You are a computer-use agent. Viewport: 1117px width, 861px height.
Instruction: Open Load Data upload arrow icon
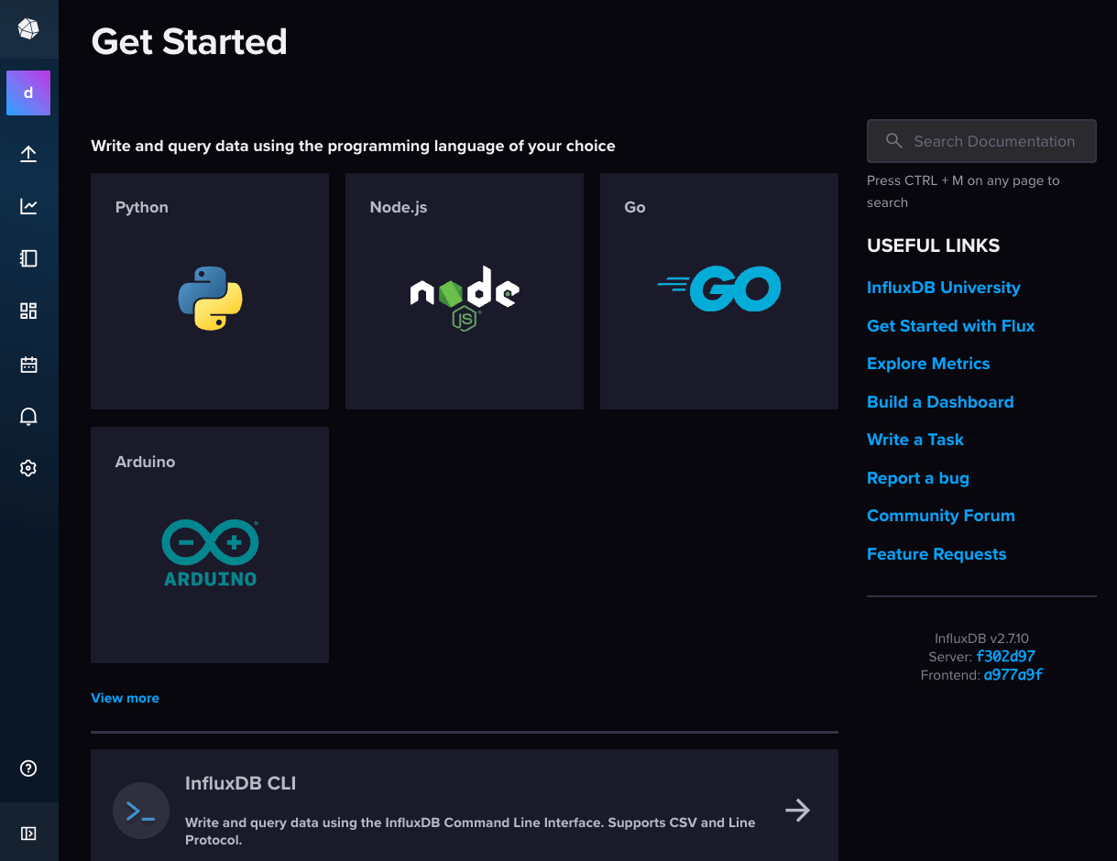pos(28,154)
